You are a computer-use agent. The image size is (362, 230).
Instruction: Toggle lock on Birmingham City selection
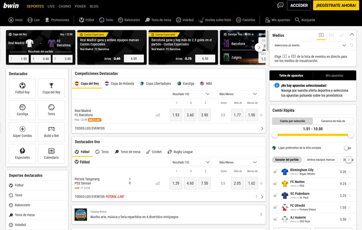click(x=275, y=172)
